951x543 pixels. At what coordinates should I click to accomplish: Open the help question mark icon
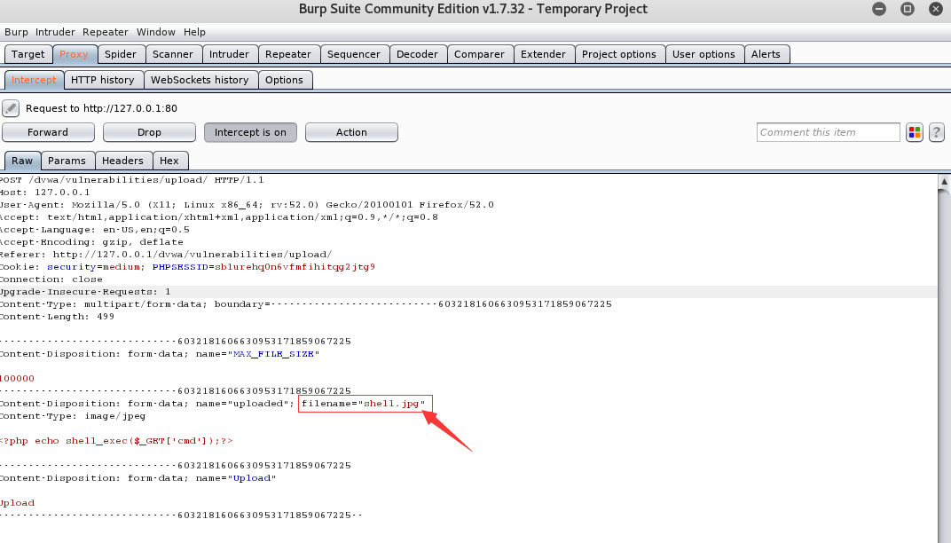click(937, 132)
